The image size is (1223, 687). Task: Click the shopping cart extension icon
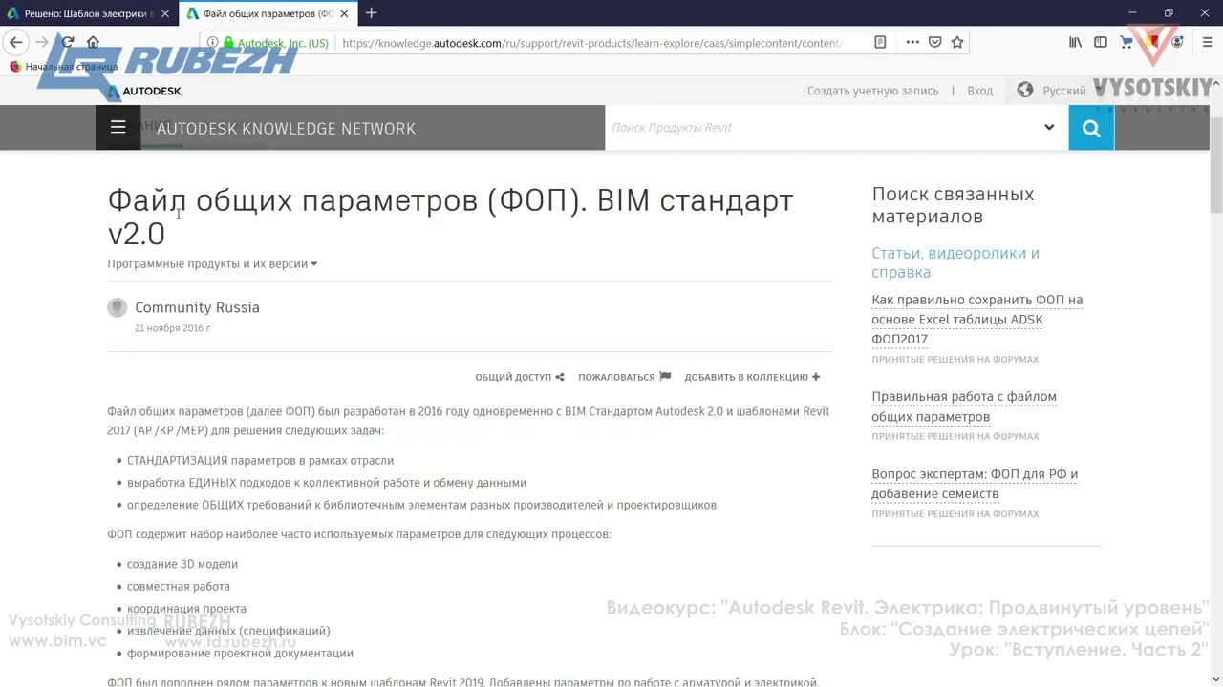coord(1126,42)
